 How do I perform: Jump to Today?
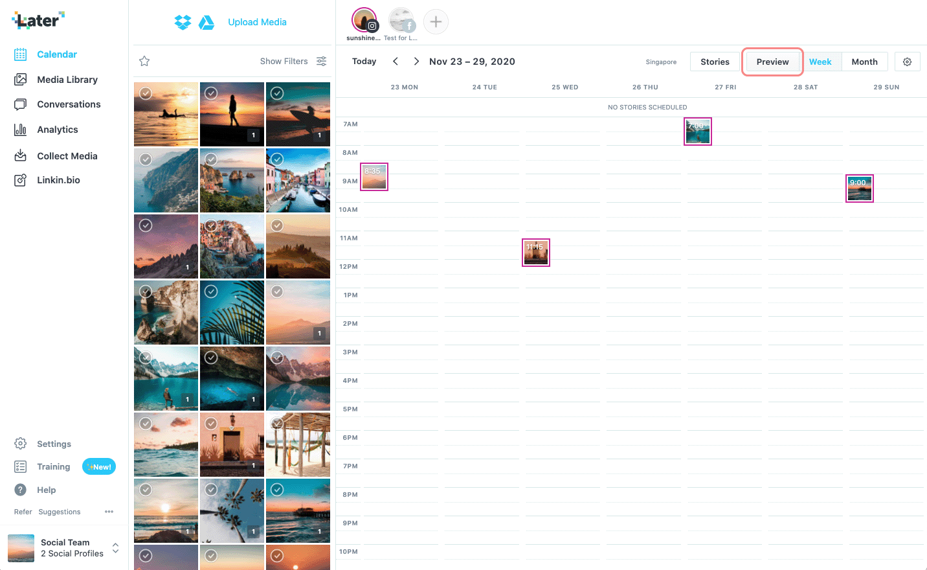[x=364, y=62]
